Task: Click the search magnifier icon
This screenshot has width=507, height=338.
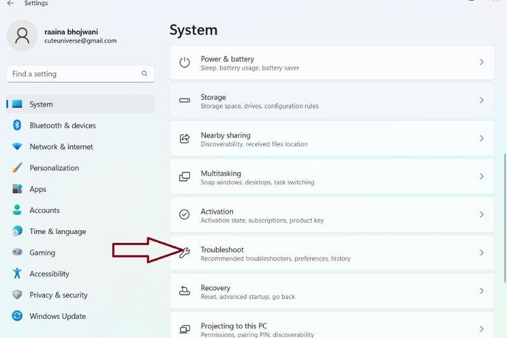Action: tap(144, 74)
